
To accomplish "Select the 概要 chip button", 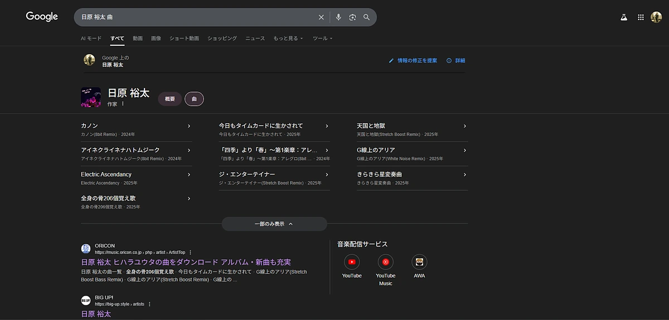I will pos(170,99).
